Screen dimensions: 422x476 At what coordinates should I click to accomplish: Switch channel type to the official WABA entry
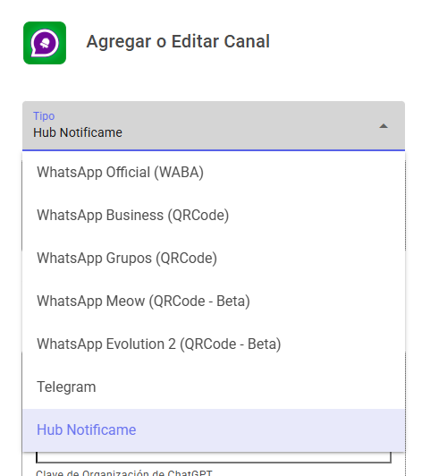[214, 172]
